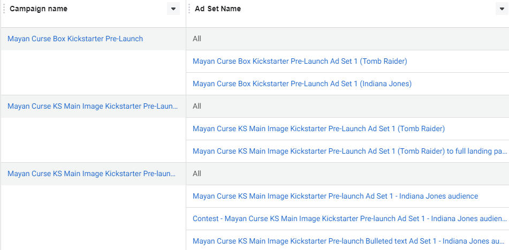Click empty cell under Mayan Curse Box campaign

click(94, 72)
